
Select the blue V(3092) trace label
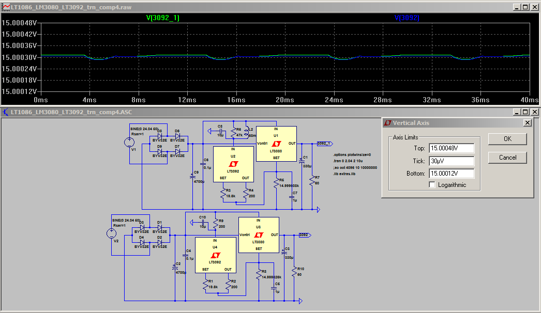point(407,18)
